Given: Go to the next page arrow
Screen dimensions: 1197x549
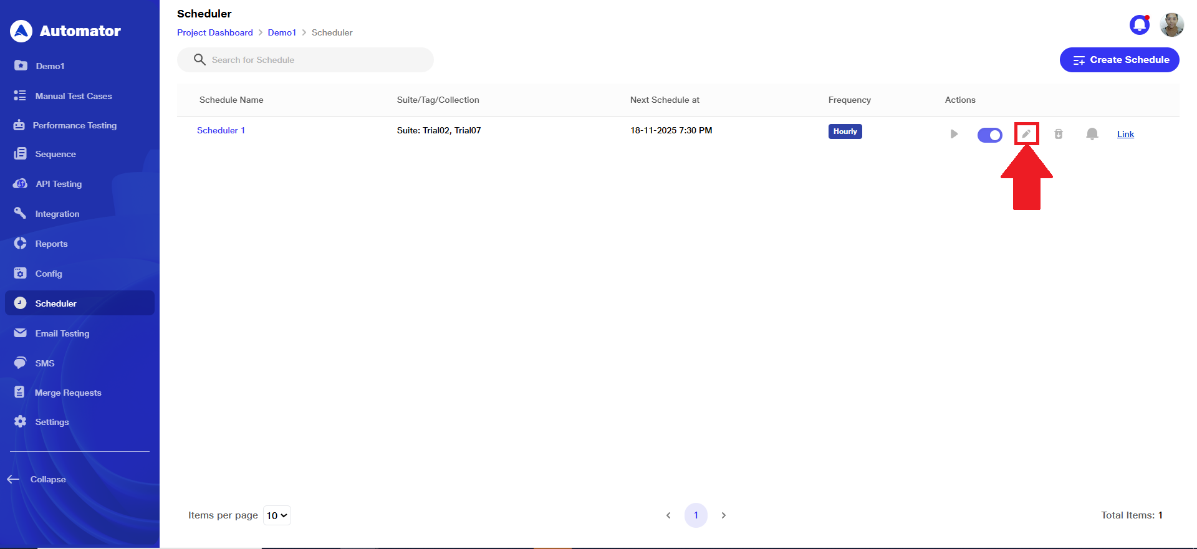Looking at the screenshot, I should pos(723,515).
